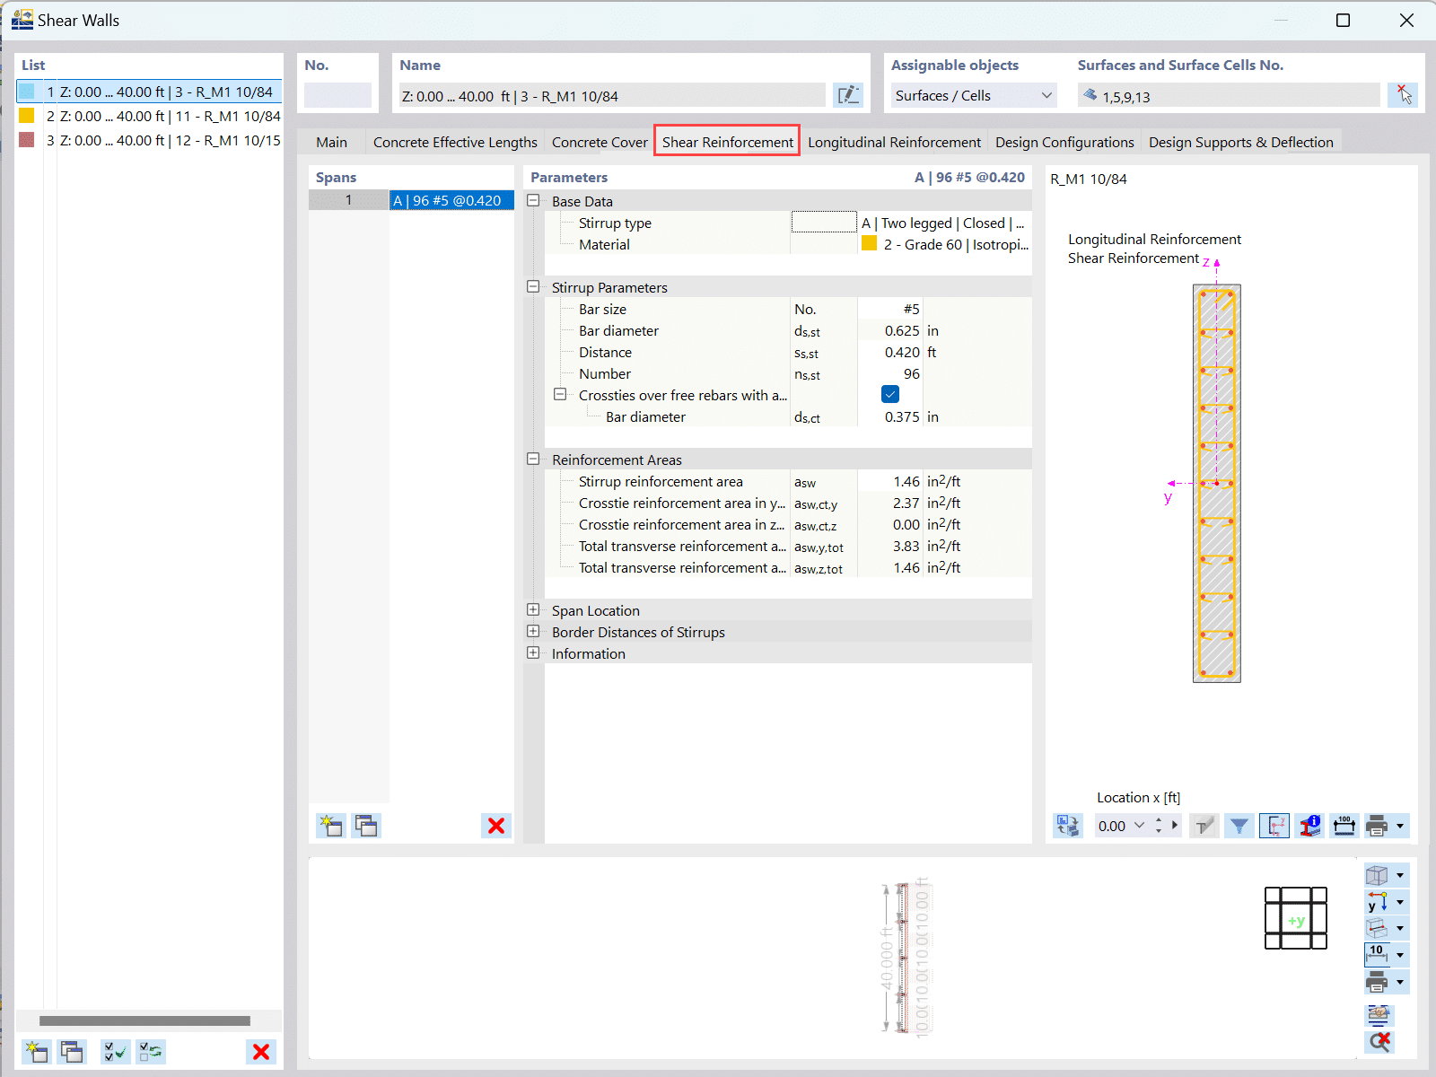Viewport: 1436px width, 1077px height.
Task: Expand the Information section
Action: [533, 652]
